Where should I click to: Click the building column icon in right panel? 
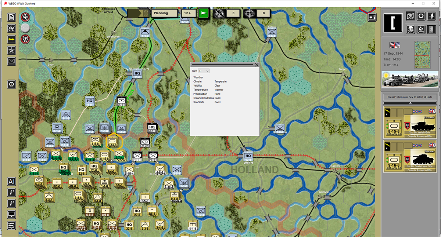tap(432, 29)
